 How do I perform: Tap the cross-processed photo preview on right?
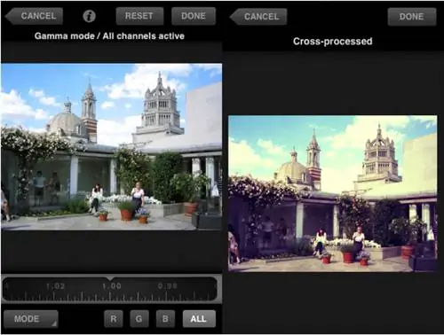pyautogui.click(x=332, y=193)
